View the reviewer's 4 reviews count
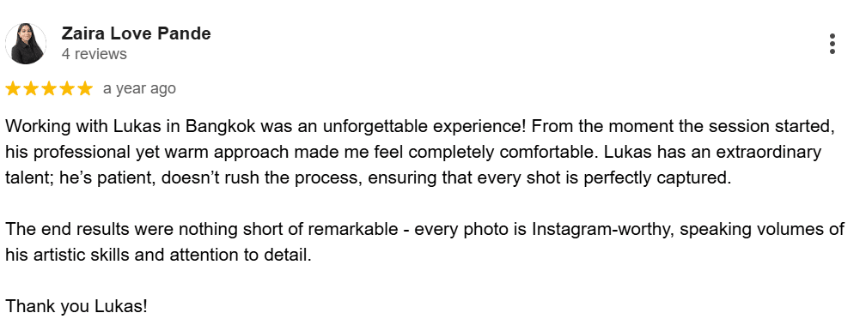 (94, 54)
